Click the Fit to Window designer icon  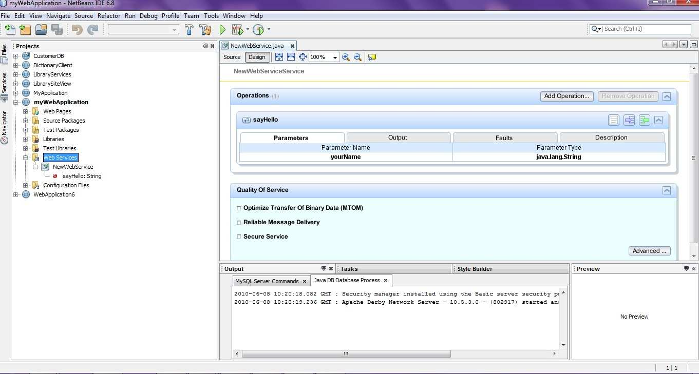pyautogui.click(x=279, y=57)
